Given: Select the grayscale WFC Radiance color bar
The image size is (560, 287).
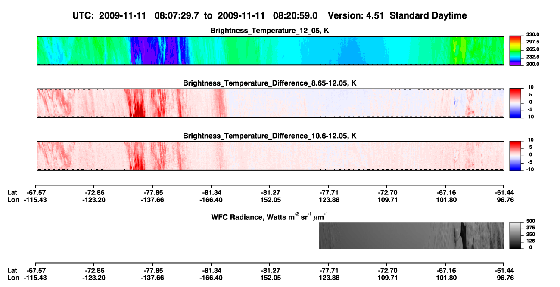Looking at the screenshot, I should [515, 235].
